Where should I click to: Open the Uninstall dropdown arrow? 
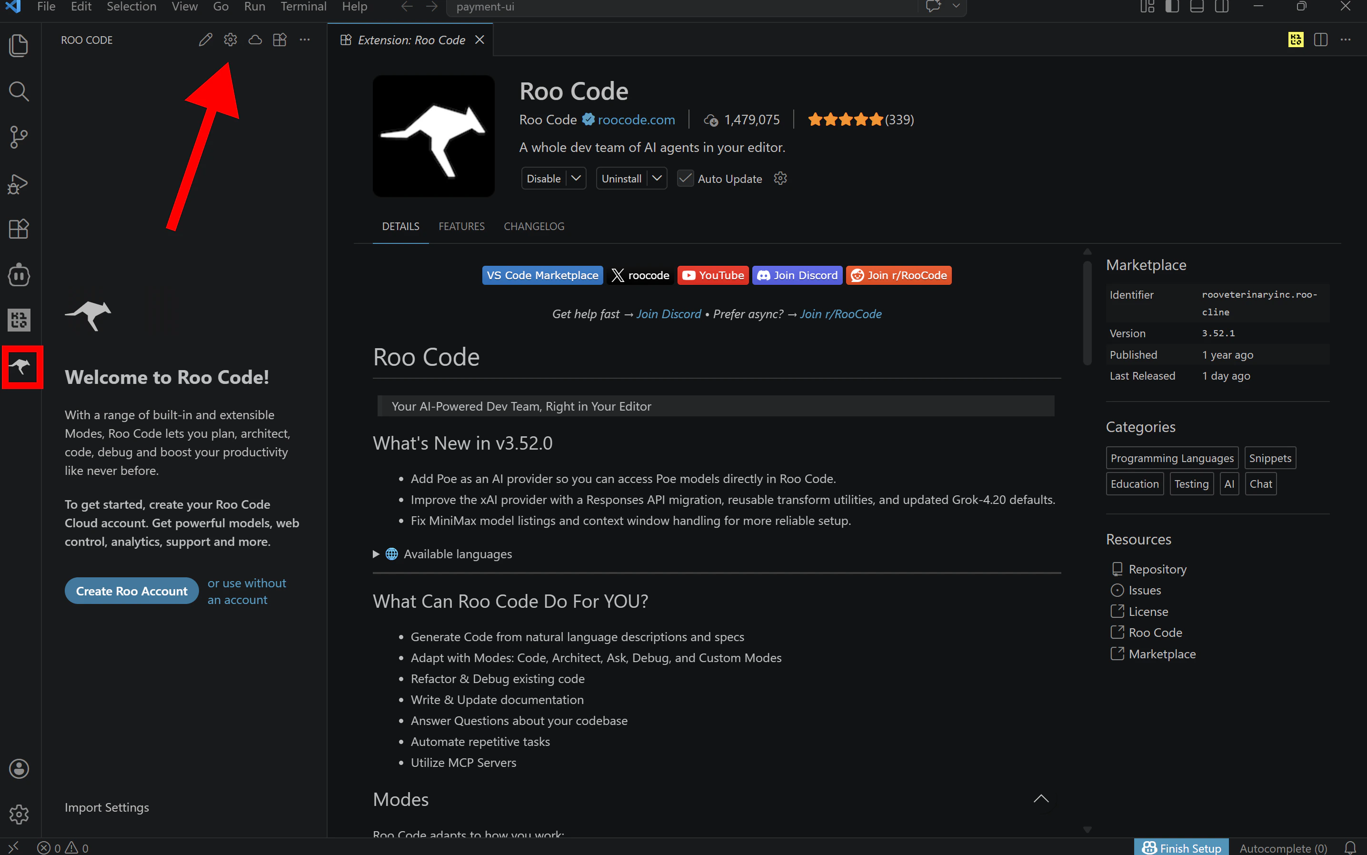[x=657, y=178]
